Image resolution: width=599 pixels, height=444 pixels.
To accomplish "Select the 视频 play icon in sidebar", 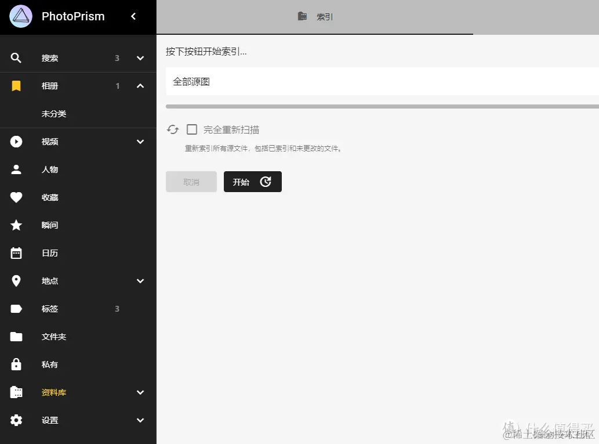I will [x=16, y=141].
